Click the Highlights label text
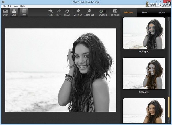 (x=144, y=52)
